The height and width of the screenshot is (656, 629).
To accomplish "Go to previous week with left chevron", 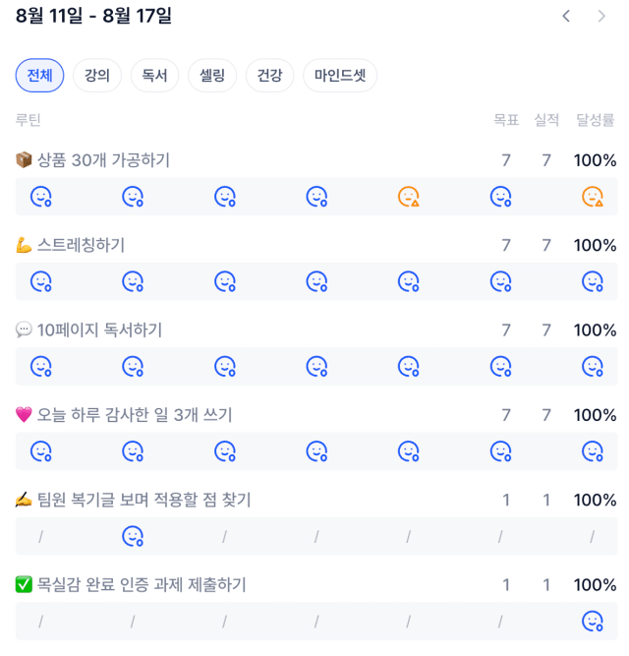I will [x=566, y=17].
